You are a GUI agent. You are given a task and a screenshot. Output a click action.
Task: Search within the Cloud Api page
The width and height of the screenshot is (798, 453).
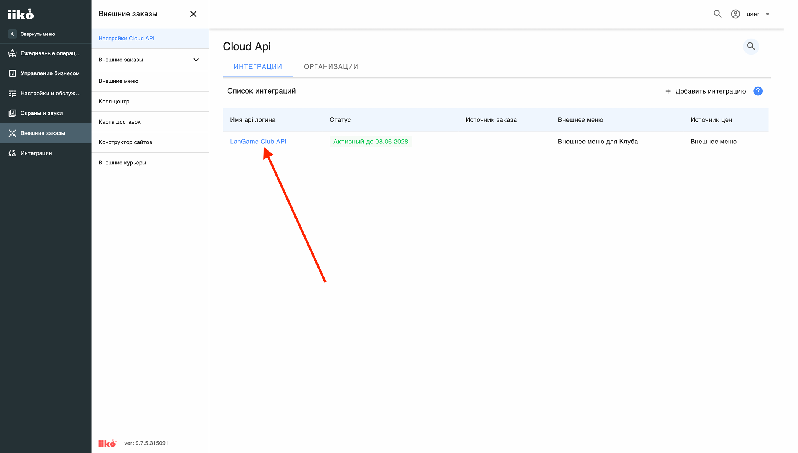click(x=751, y=46)
